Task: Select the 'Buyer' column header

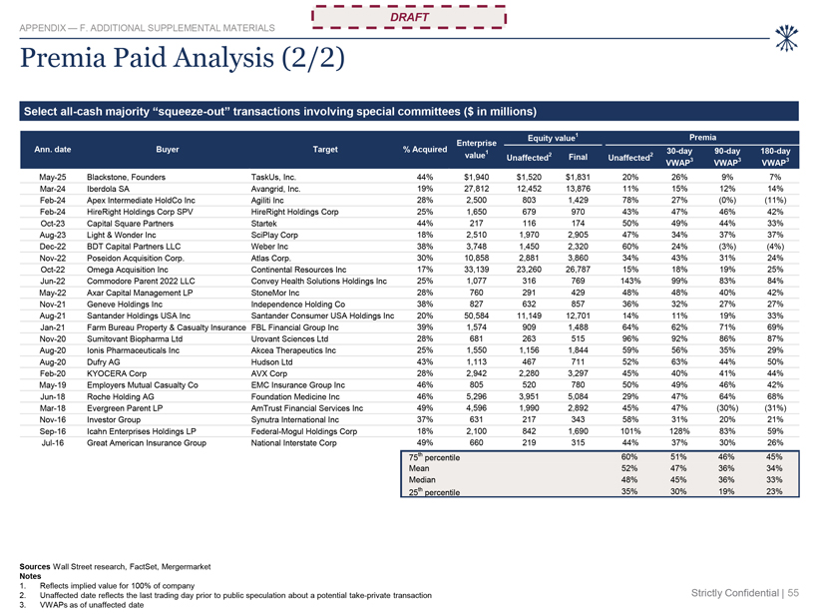Action: pos(168,150)
